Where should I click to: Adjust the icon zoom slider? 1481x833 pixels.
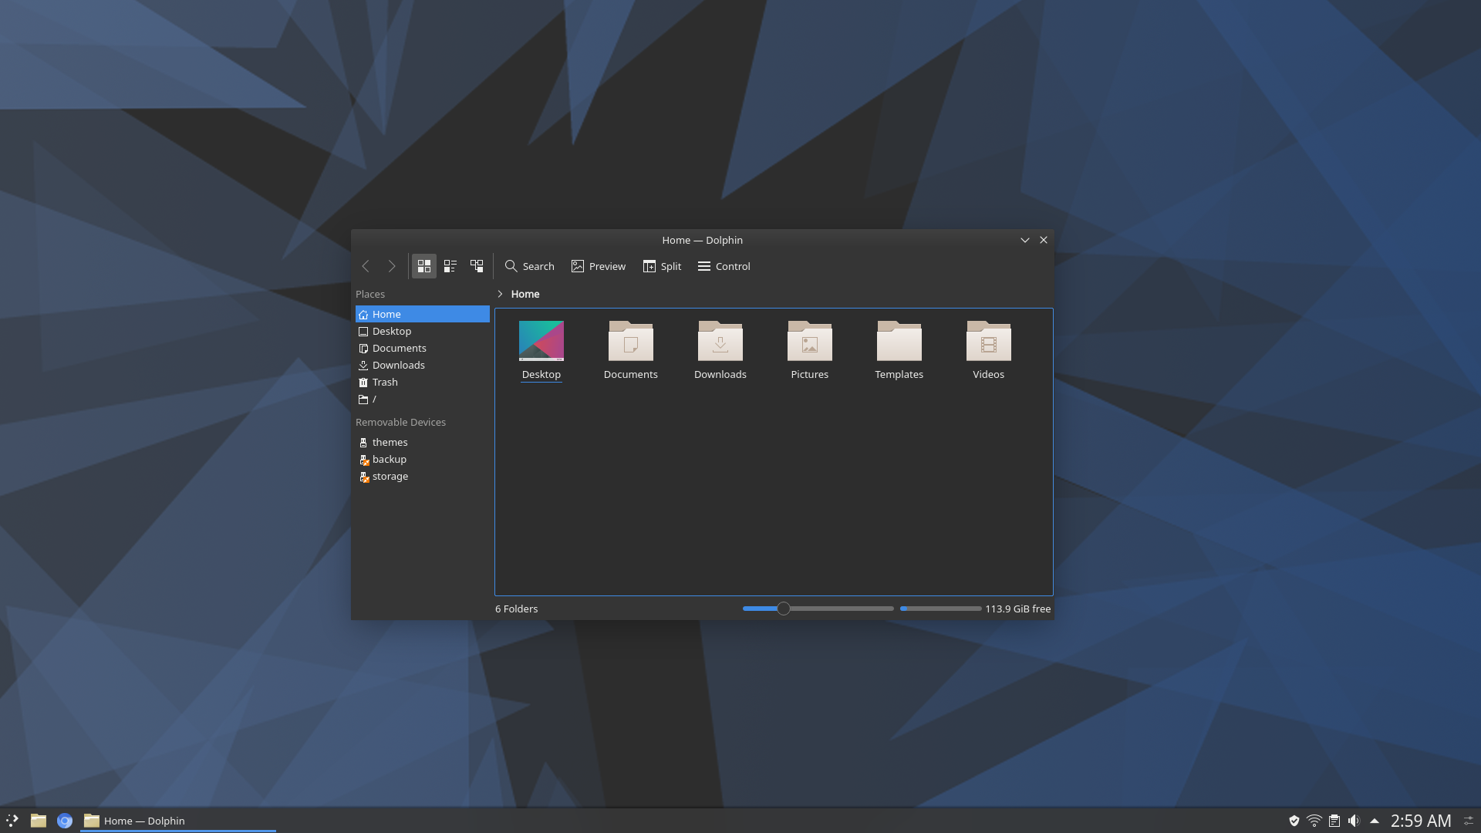click(x=784, y=609)
